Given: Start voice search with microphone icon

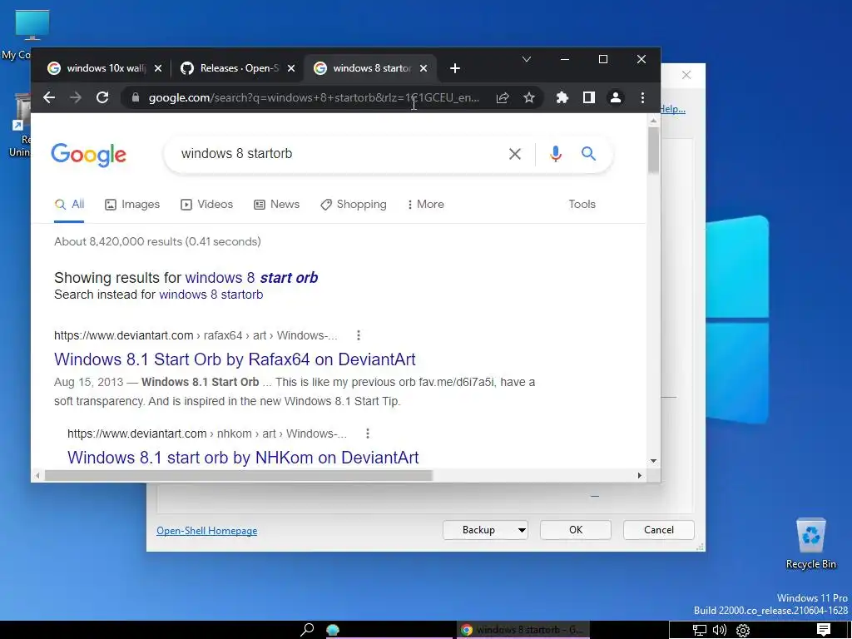Looking at the screenshot, I should coord(555,154).
